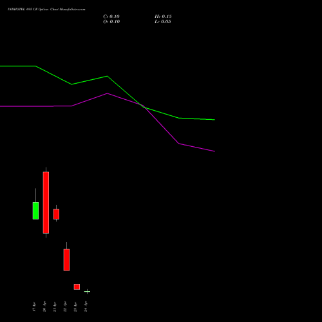Click the chart title text at top left
322x322 pixels.
coord(46,10)
